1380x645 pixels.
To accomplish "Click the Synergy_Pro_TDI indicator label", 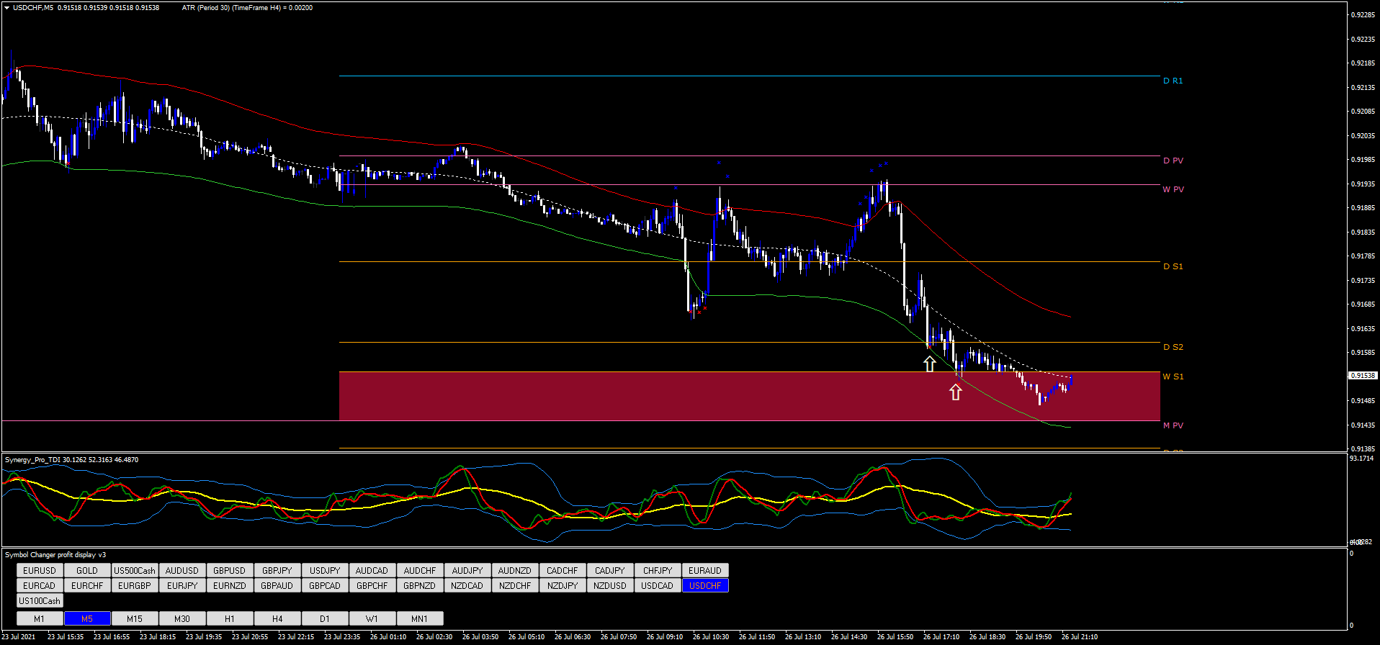I will (x=36, y=459).
